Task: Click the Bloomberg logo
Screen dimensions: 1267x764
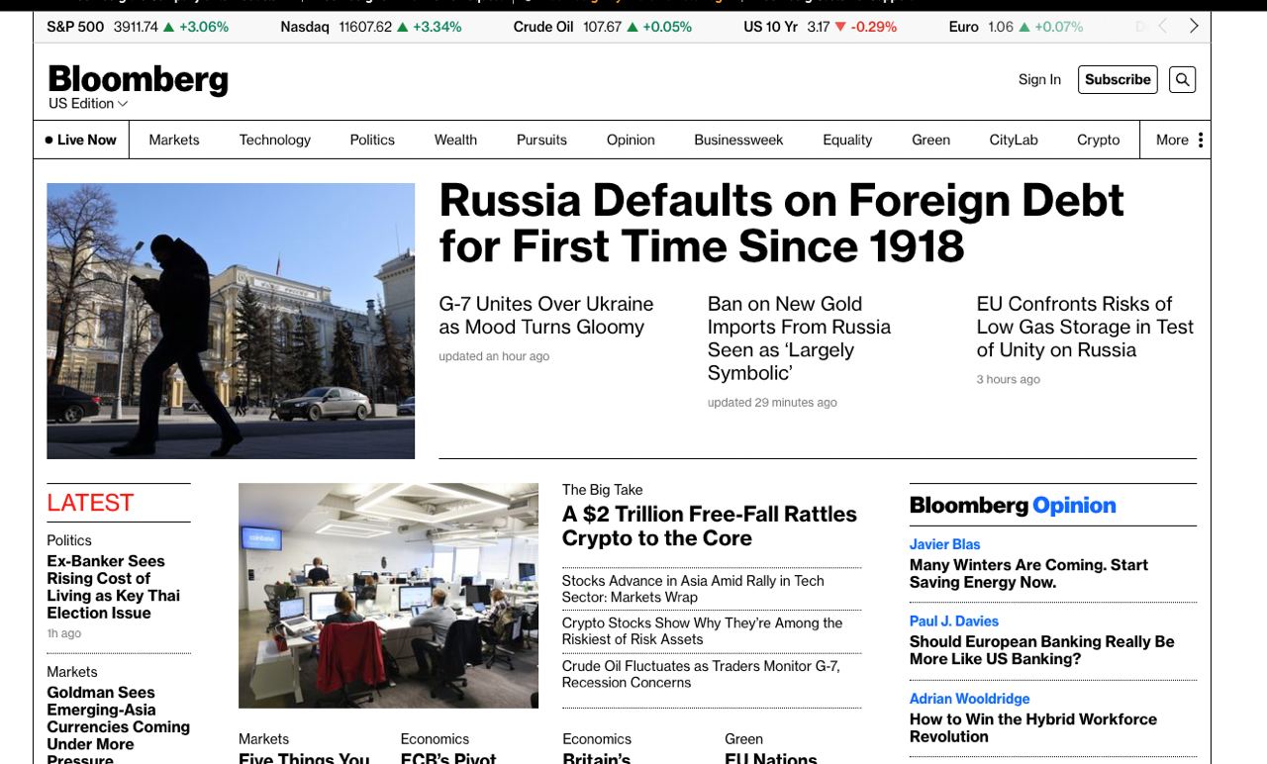Action: click(138, 79)
